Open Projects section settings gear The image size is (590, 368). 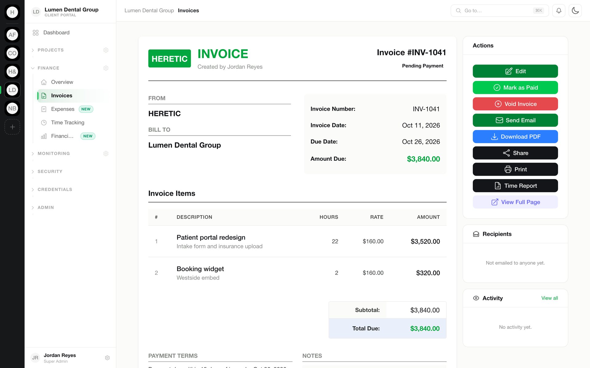106,50
